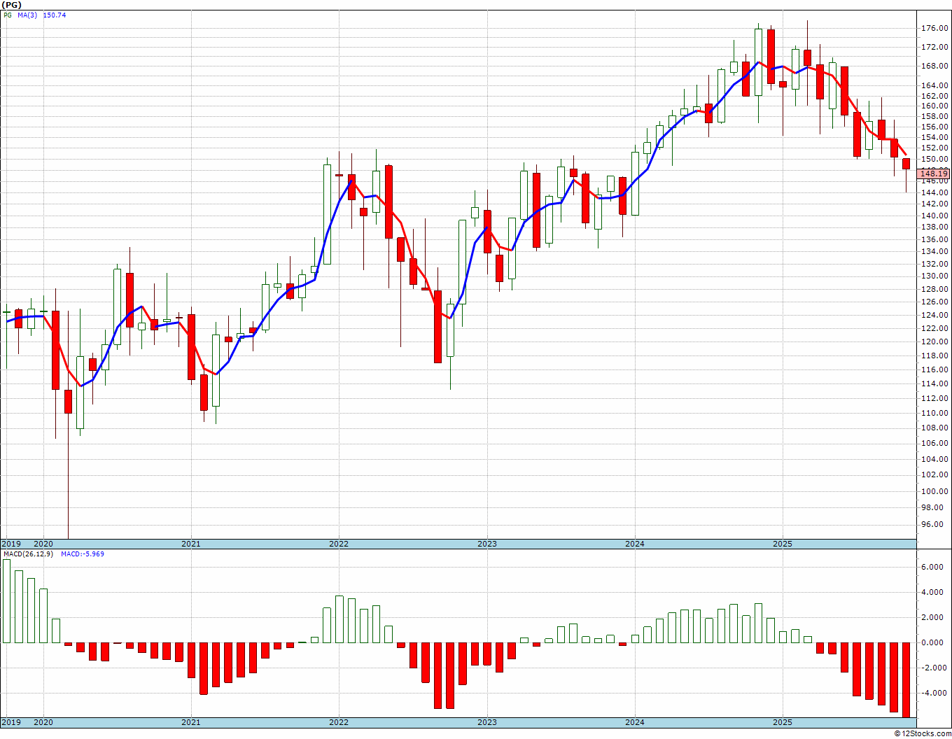Select the 176.00 price axis label
952x739 pixels.
click(935, 29)
